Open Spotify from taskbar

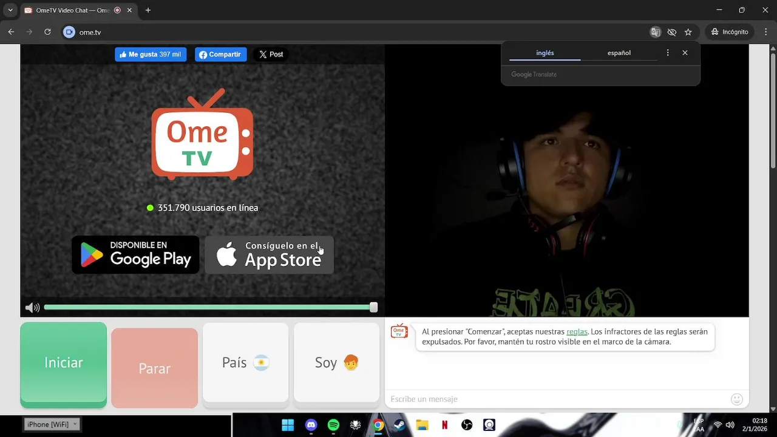pyautogui.click(x=333, y=425)
